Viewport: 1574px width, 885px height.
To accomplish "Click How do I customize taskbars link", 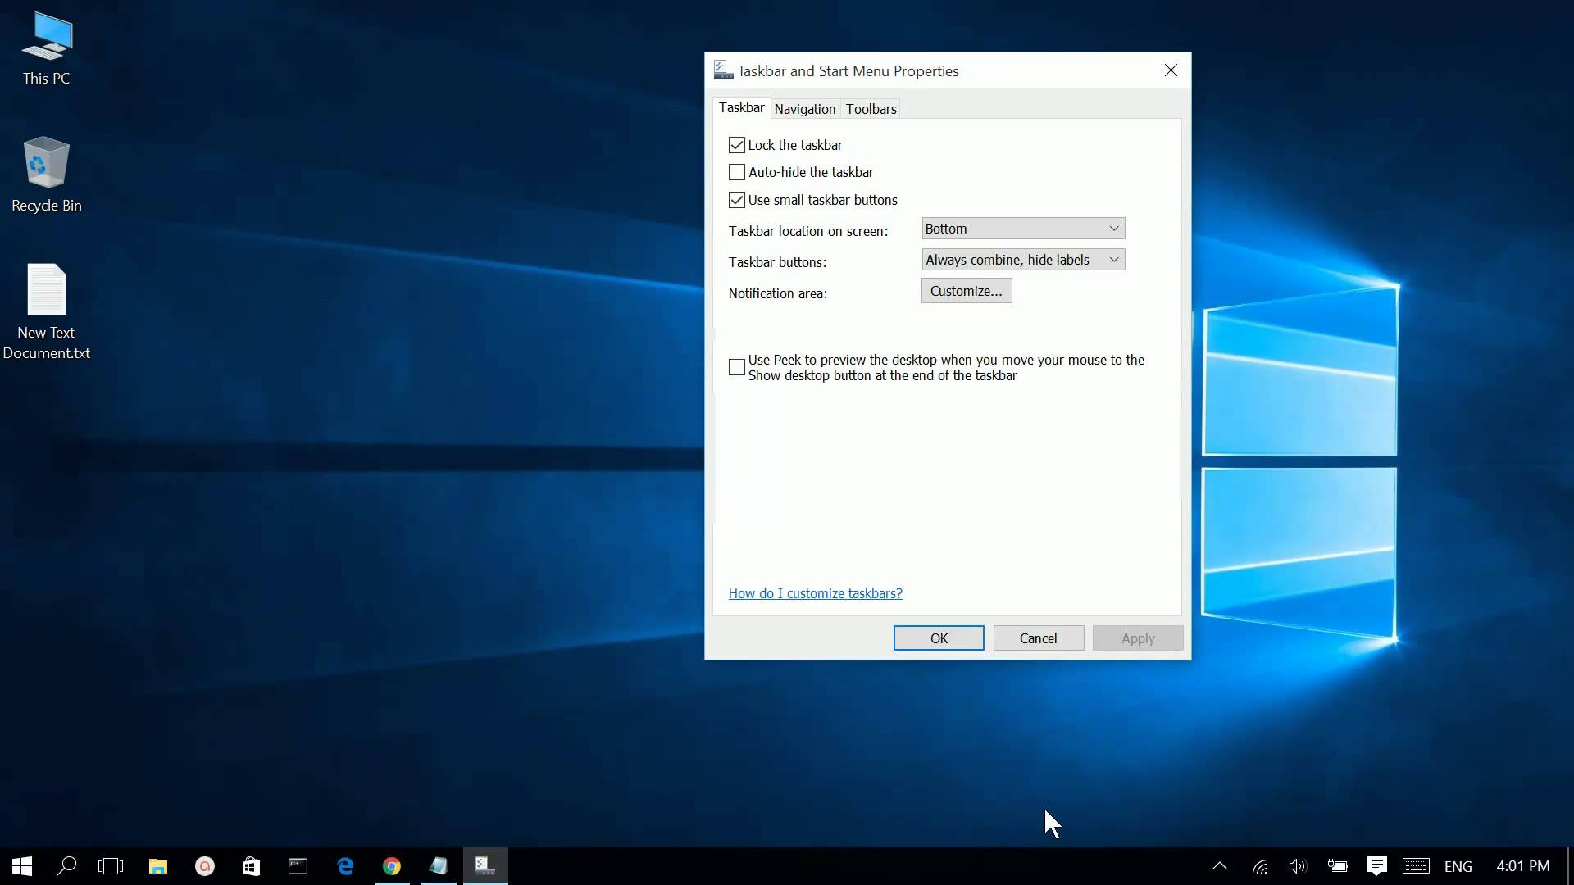I will 814,592.
